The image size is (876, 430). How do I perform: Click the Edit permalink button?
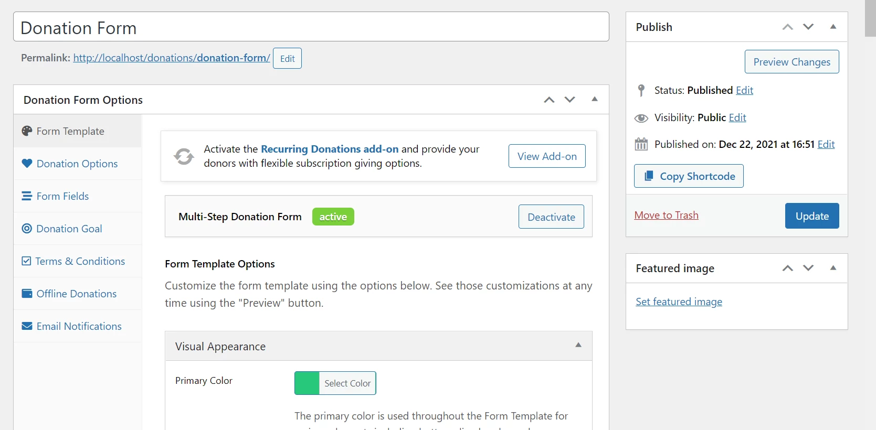pos(287,58)
